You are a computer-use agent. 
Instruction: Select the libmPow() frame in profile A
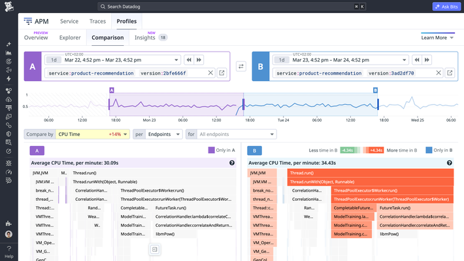tap(176, 234)
